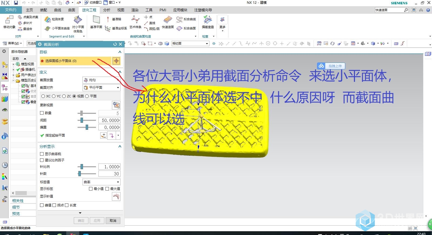Enable the 峰值 checkbox
The height and width of the screenshot is (235, 432).
(x=42, y=205)
